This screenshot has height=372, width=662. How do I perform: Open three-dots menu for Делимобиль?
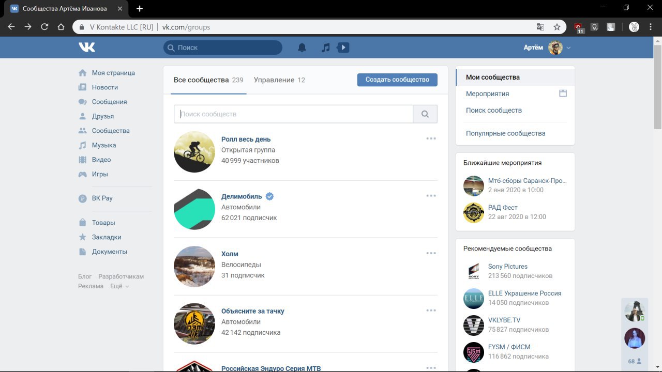pyautogui.click(x=431, y=196)
